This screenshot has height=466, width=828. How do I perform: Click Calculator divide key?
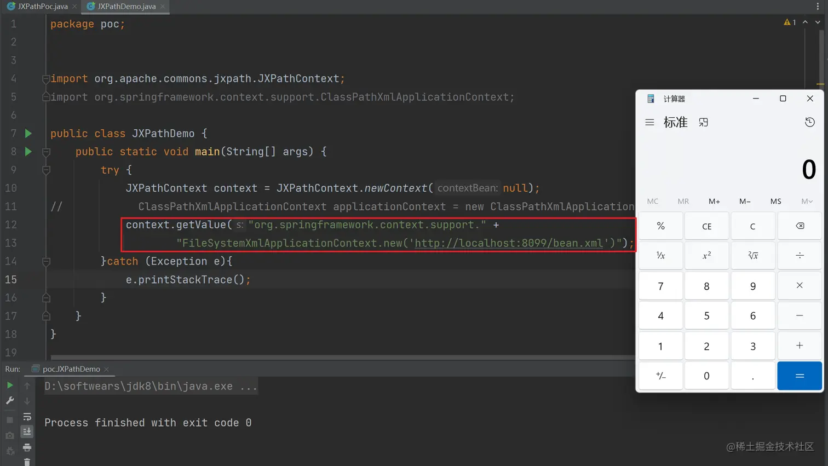(x=800, y=256)
